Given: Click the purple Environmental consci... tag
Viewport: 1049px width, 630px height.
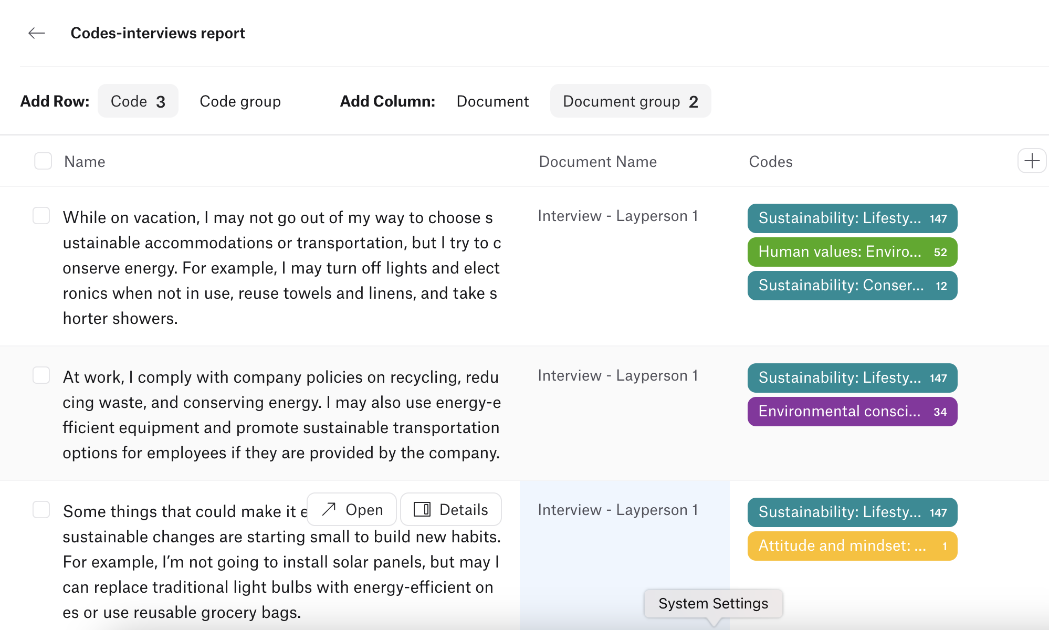Looking at the screenshot, I should click(852, 412).
